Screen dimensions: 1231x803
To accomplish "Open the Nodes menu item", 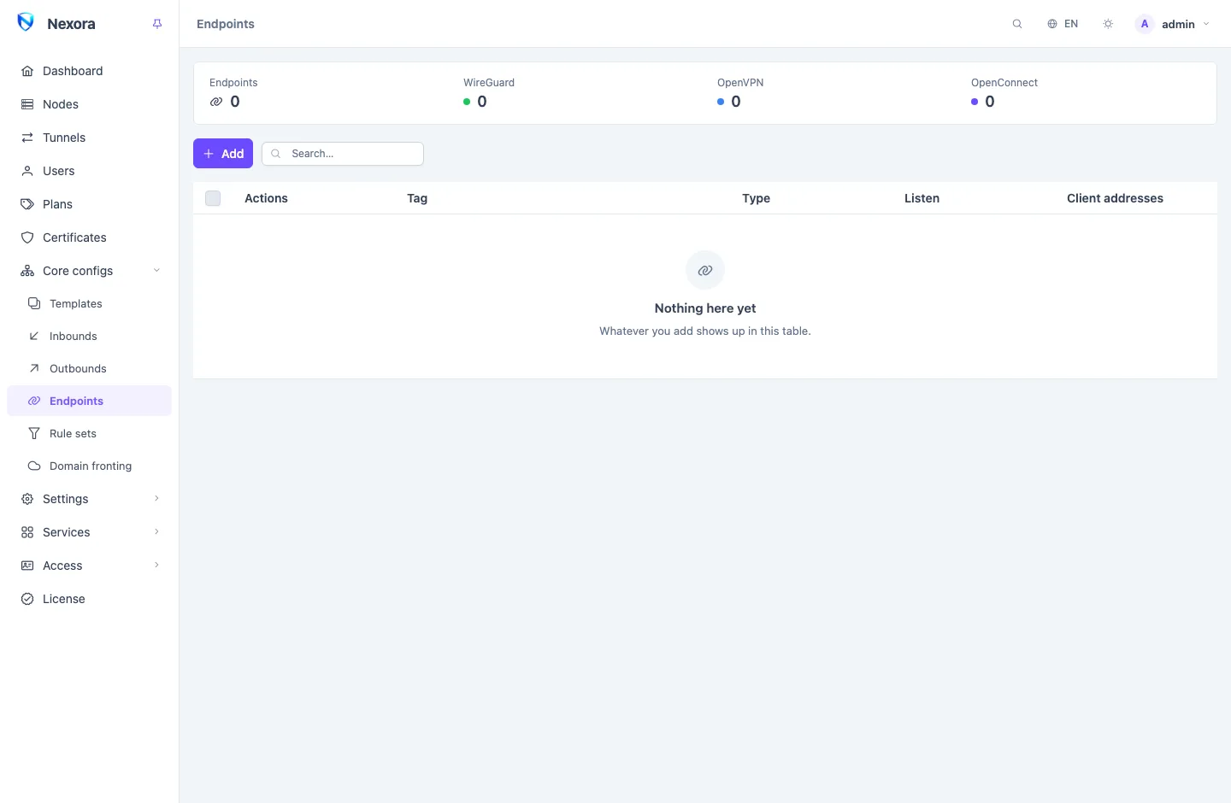I will tap(89, 104).
